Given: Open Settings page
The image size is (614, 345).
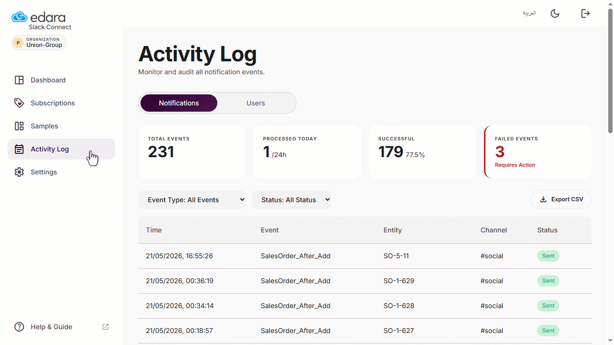Looking at the screenshot, I should [x=61, y=172].
